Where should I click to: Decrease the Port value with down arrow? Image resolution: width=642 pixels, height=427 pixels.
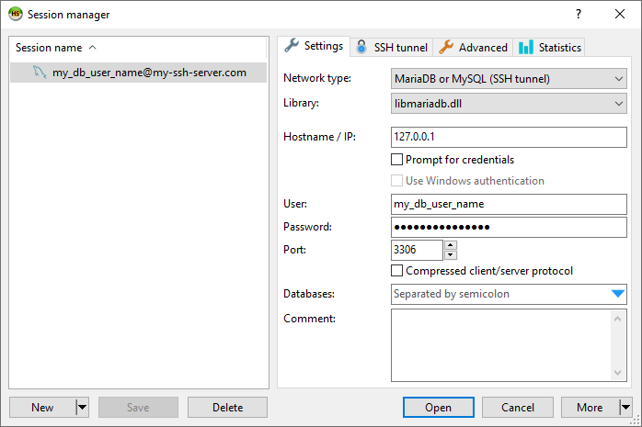[x=451, y=255]
